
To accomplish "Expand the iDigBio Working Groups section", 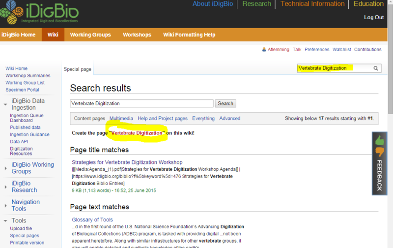I will tap(5, 168).
